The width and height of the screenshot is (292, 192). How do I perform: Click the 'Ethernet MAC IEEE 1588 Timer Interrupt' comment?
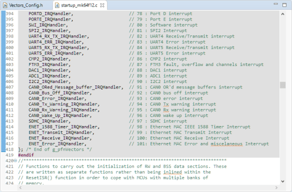(x=200, y=127)
